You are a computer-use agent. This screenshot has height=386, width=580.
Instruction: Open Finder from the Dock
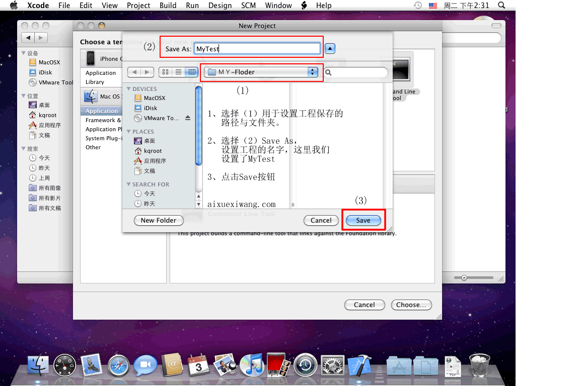click(38, 365)
